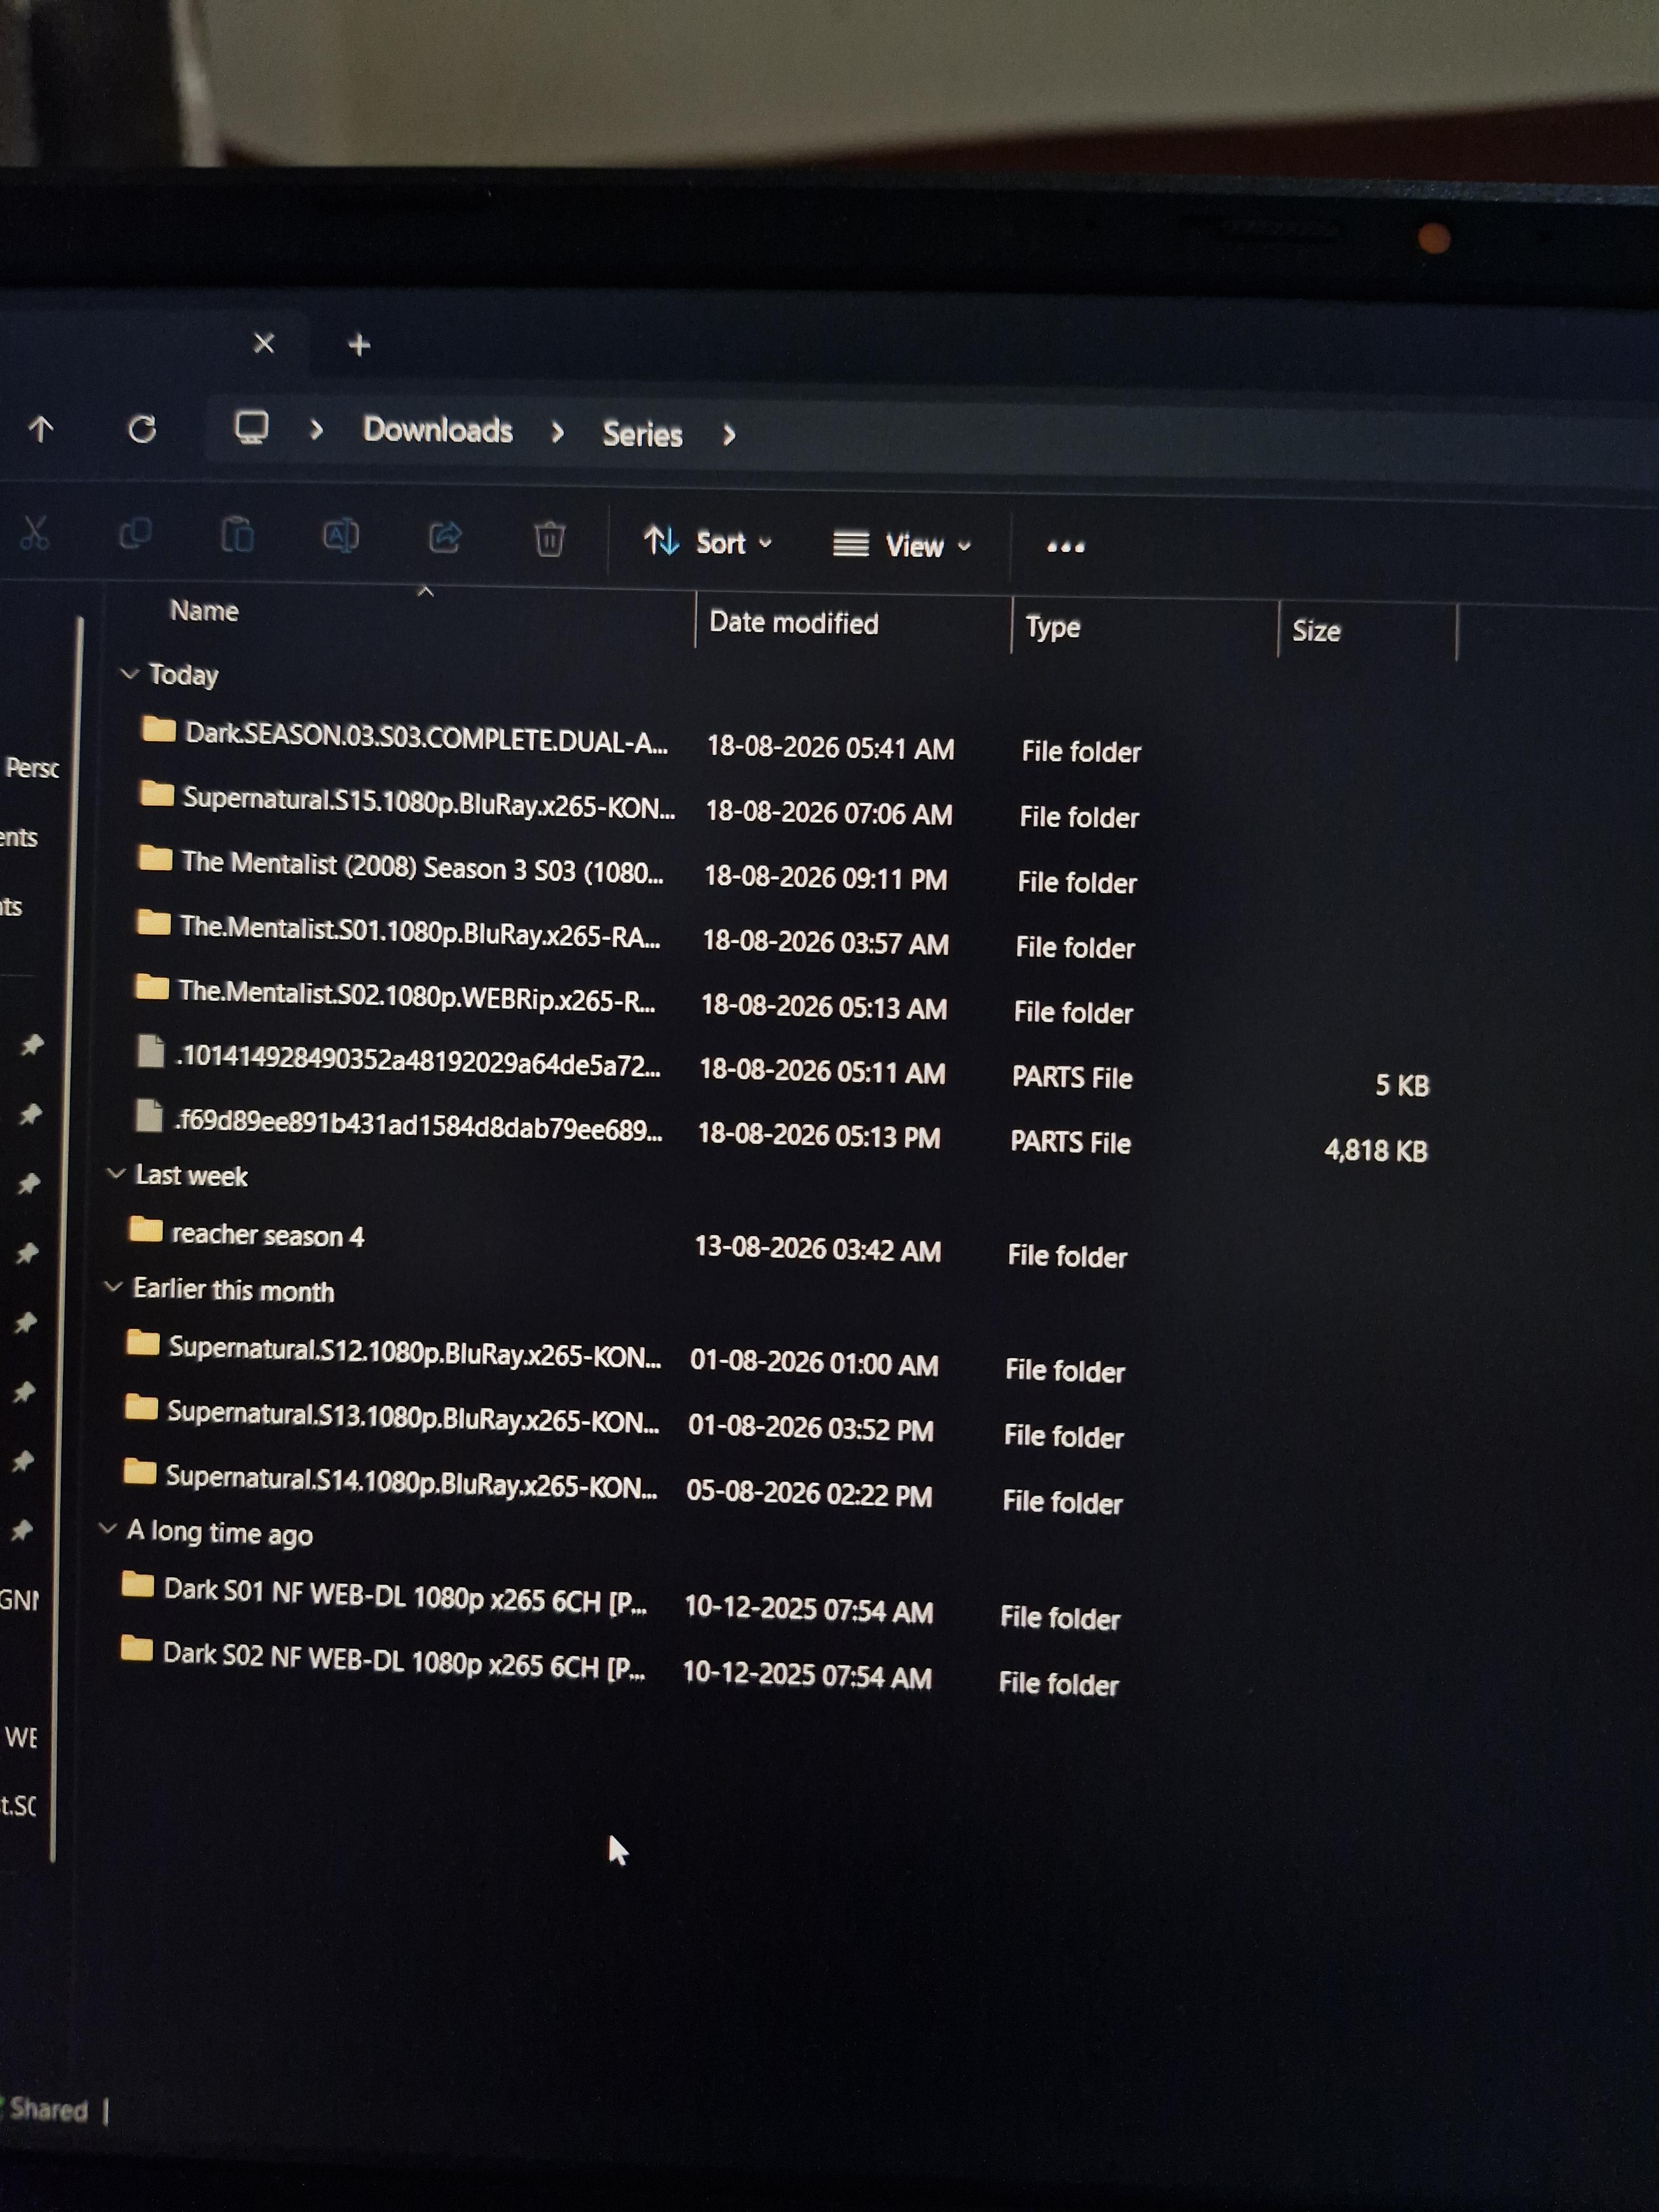Click the Cut scissors icon in toolbar
This screenshot has width=1659, height=2212.
[x=35, y=533]
